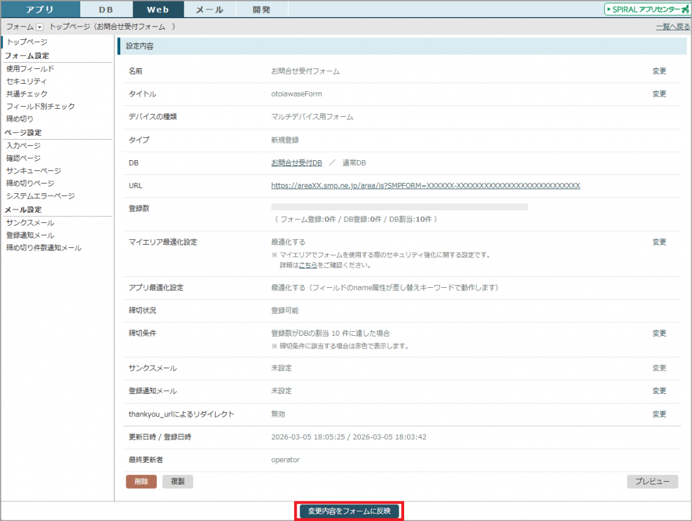
Task: Click 変更内容をフォームに反映 button
Action: tap(349, 511)
